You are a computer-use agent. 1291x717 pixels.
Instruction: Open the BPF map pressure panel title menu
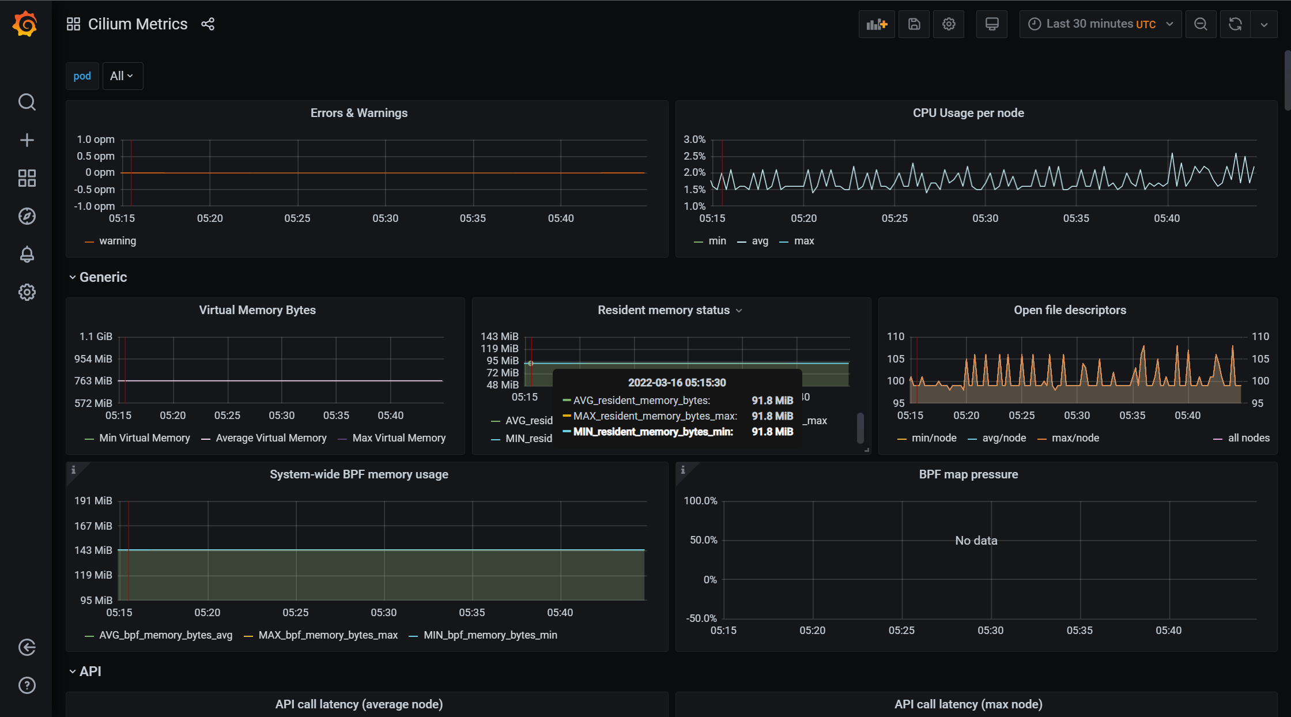(x=968, y=474)
